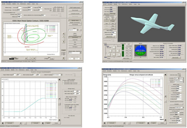The image size is (187, 128).
Task: Click pitch-down arrow in flight control pad
Action: coord(114,54)
